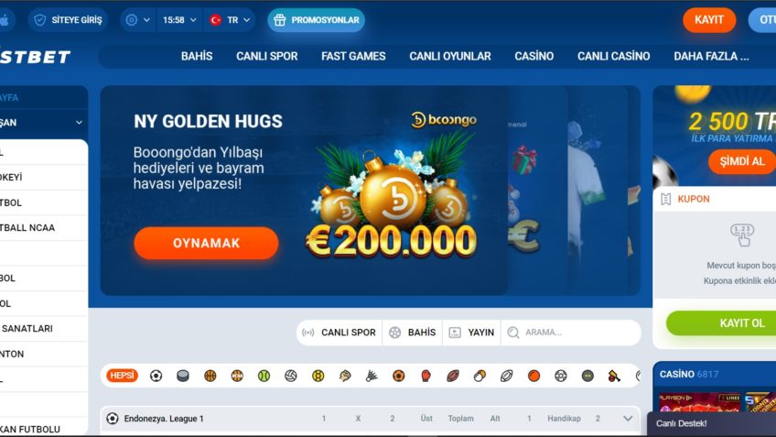Select the red boxing glove filter icon
Viewport: 776px width, 437px height.
pos(426,376)
